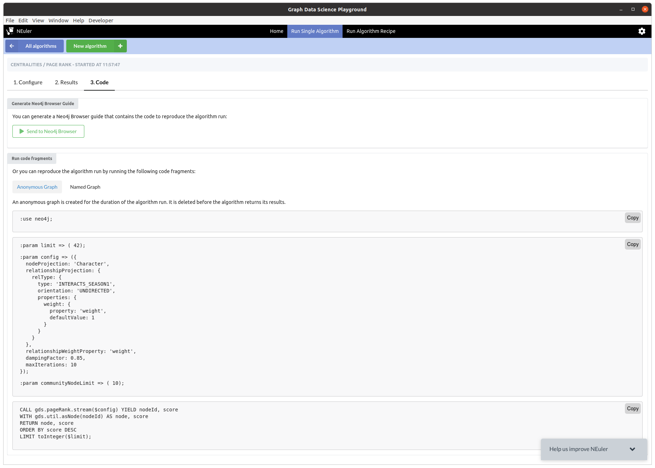Screen dimensions: 655x468
Task: Click the NEuler logo icon
Action: tap(10, 31)
